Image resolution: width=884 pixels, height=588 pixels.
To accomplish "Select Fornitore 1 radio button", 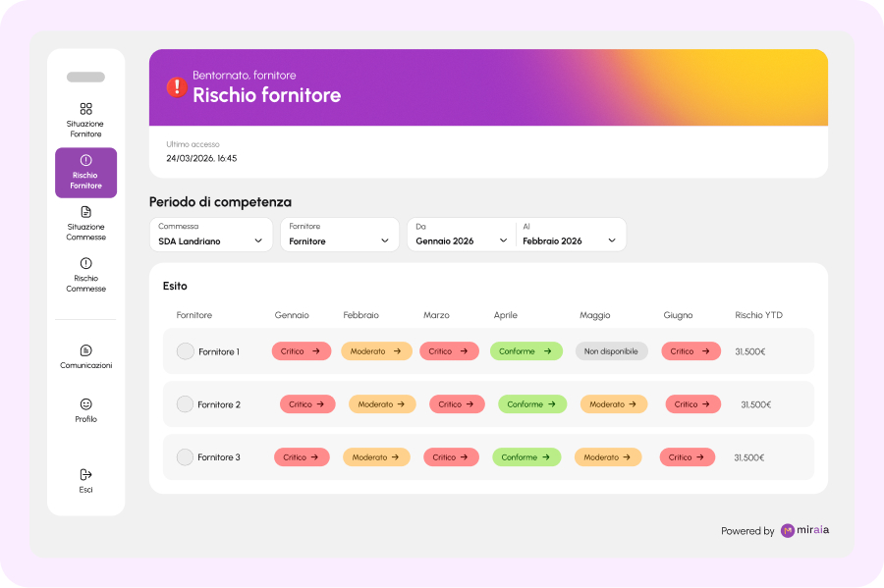I will 185,350.
